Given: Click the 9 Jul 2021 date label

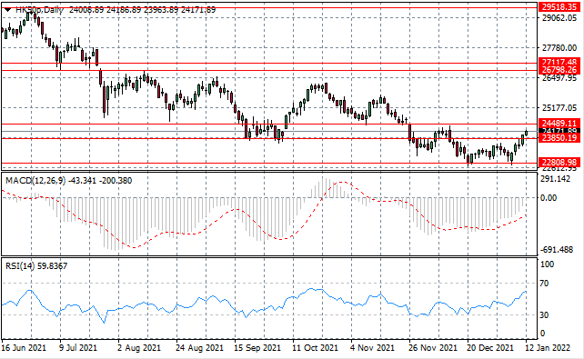Looking at the screenshot, I should tap(78, 348).
